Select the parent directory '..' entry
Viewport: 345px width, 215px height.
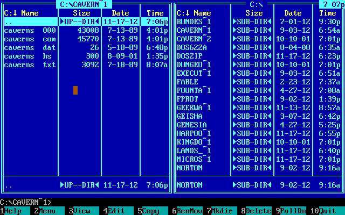[30, 22]
